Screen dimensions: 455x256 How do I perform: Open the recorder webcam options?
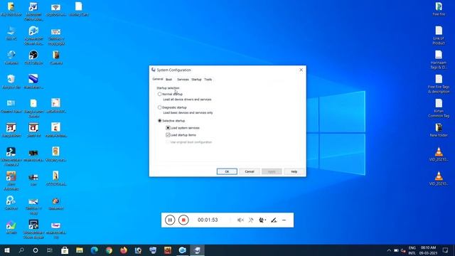[x=262, y=220]
